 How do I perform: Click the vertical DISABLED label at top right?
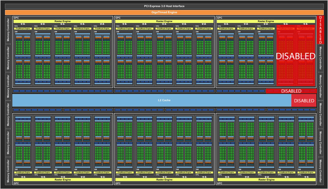(x=321, y=30)
